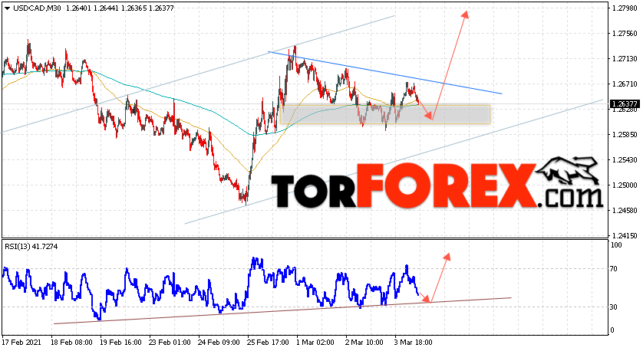Click the current price tag 1.26377
This screenshot has width=643, height=351.
(x=625, y=103)
